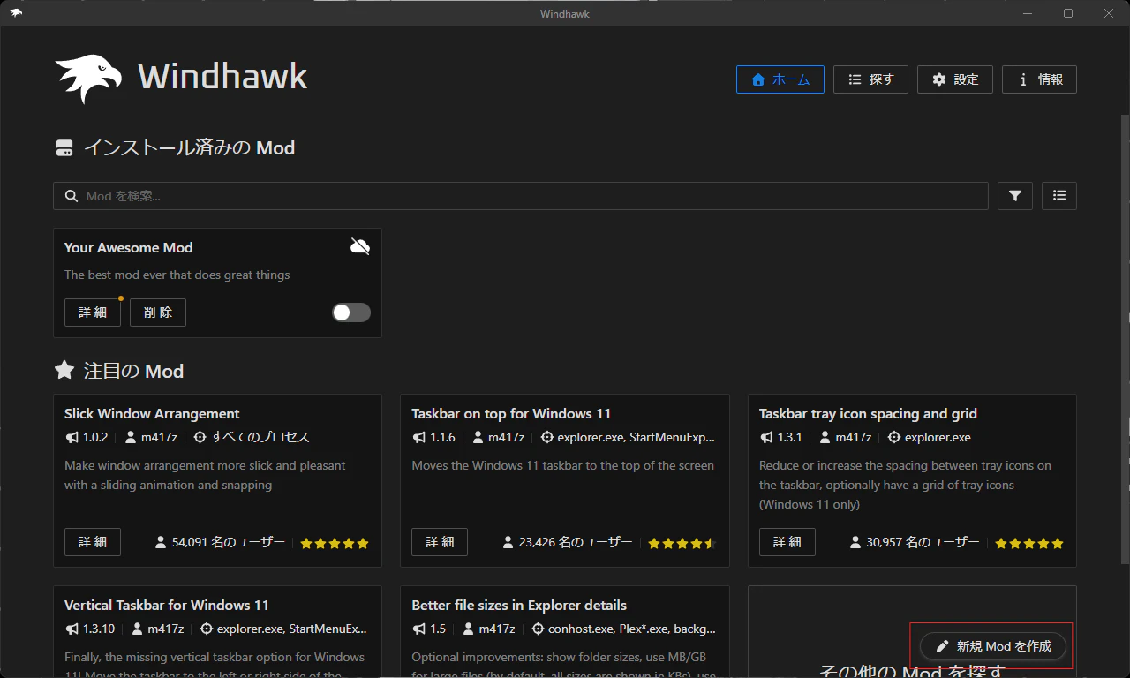Image resolution: width=1130 pixels, height=678 pixels.
Task: Open the funnel filter dropdown
Action: coord(1015,196)
